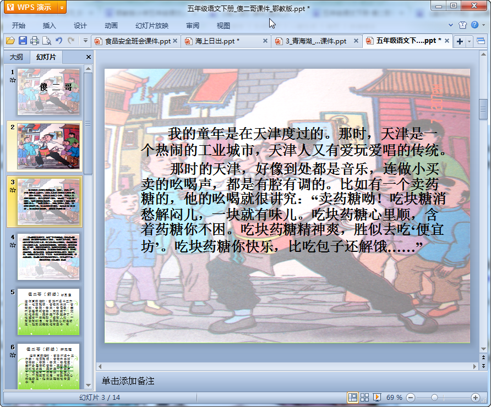Open the 设计 ribbon tab
The height and width of the screenshot is (407, 491).
(80, 26)
